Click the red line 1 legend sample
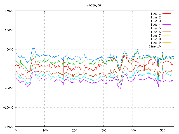Screen dimensions: 179x134 click(166, 14)
